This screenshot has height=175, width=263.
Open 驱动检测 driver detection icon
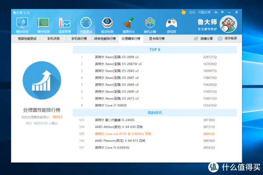coord(107,25)
